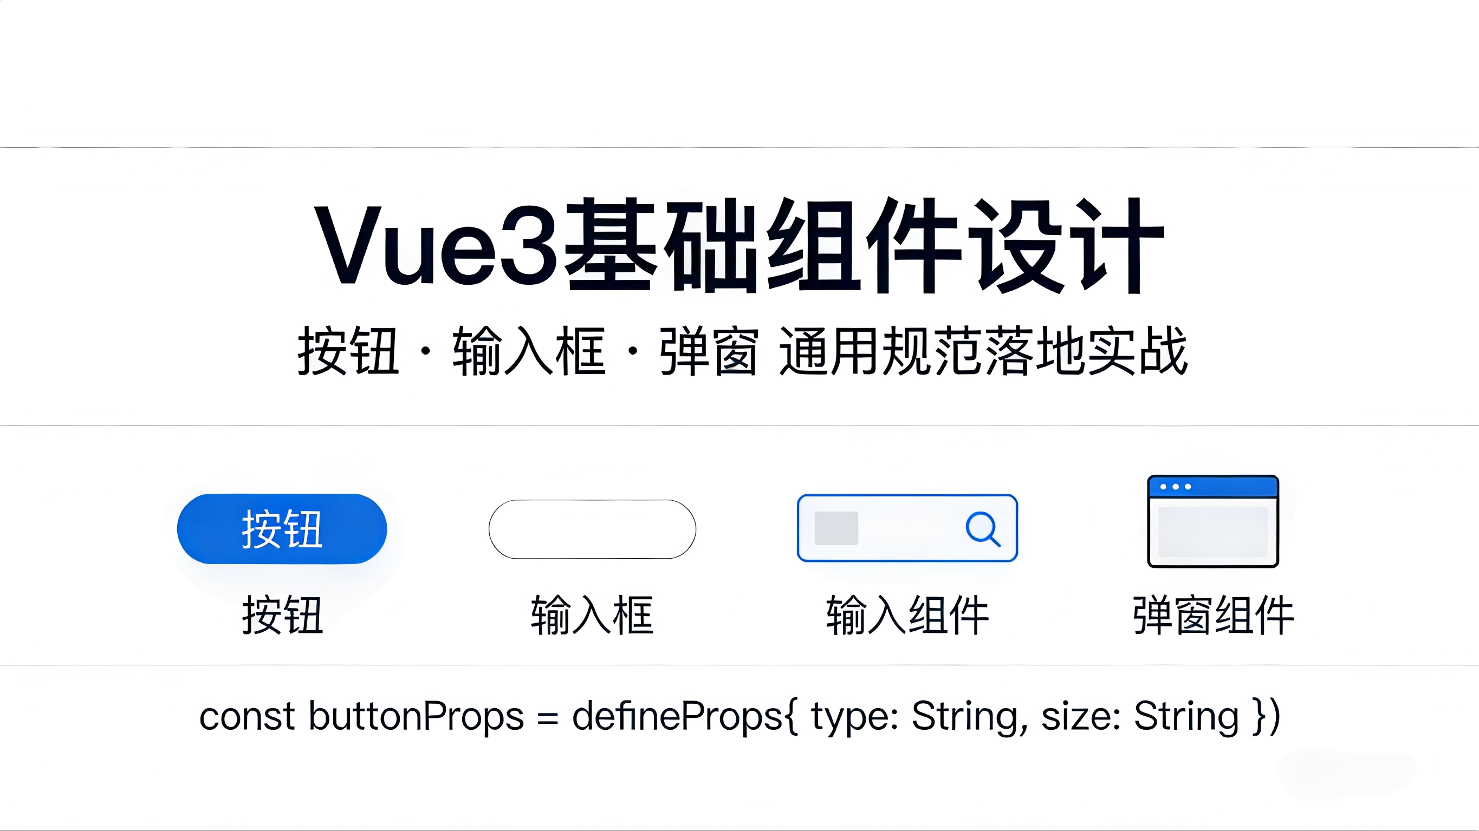
Task: Click the gray content area of popup window icon
Action: pos(1212,532)
